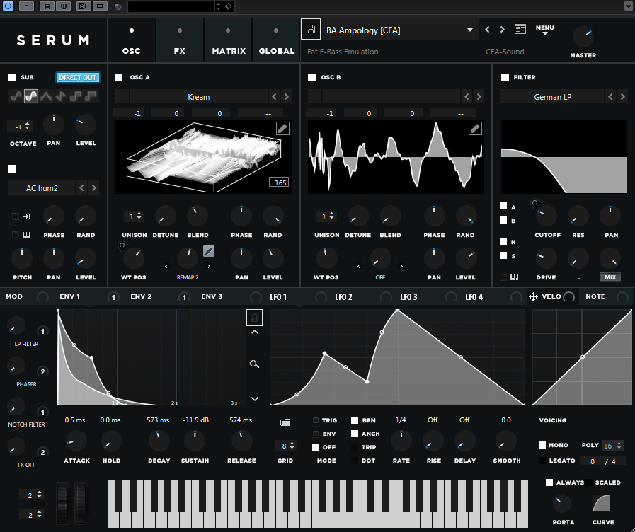Viewport: 635px width, 532px height.
Task: Toggle the ALWAYS portamento checkbox
Action: click(549, 482)
